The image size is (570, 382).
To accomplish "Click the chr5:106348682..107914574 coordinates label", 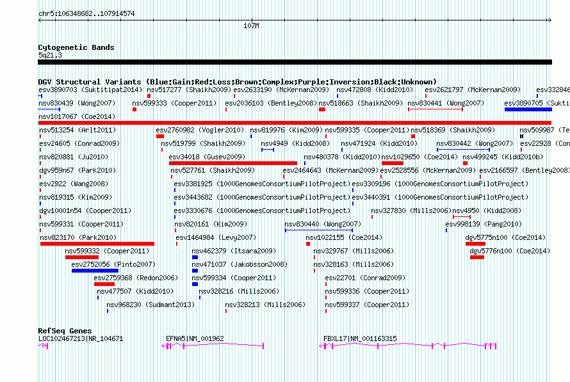I will point(86,14).
